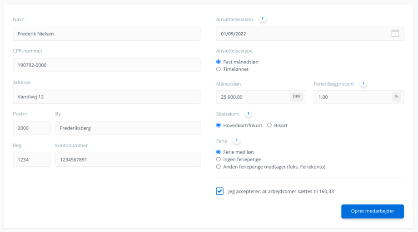Click the question mark next to Skattekort
The height and width of the screenshot is (232, 418).
[x=248, y=114]
